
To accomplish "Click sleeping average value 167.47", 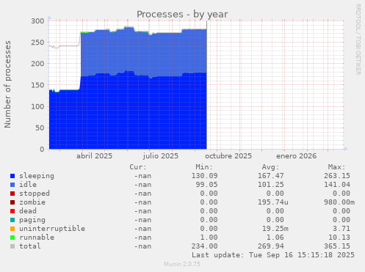I will click(271, 176).
